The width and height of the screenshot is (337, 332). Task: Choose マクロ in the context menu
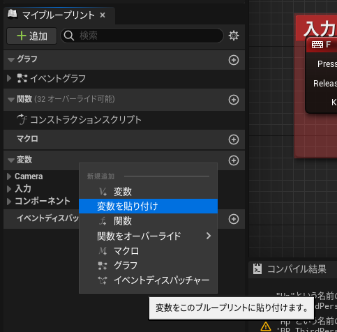(x=149, y=251)
